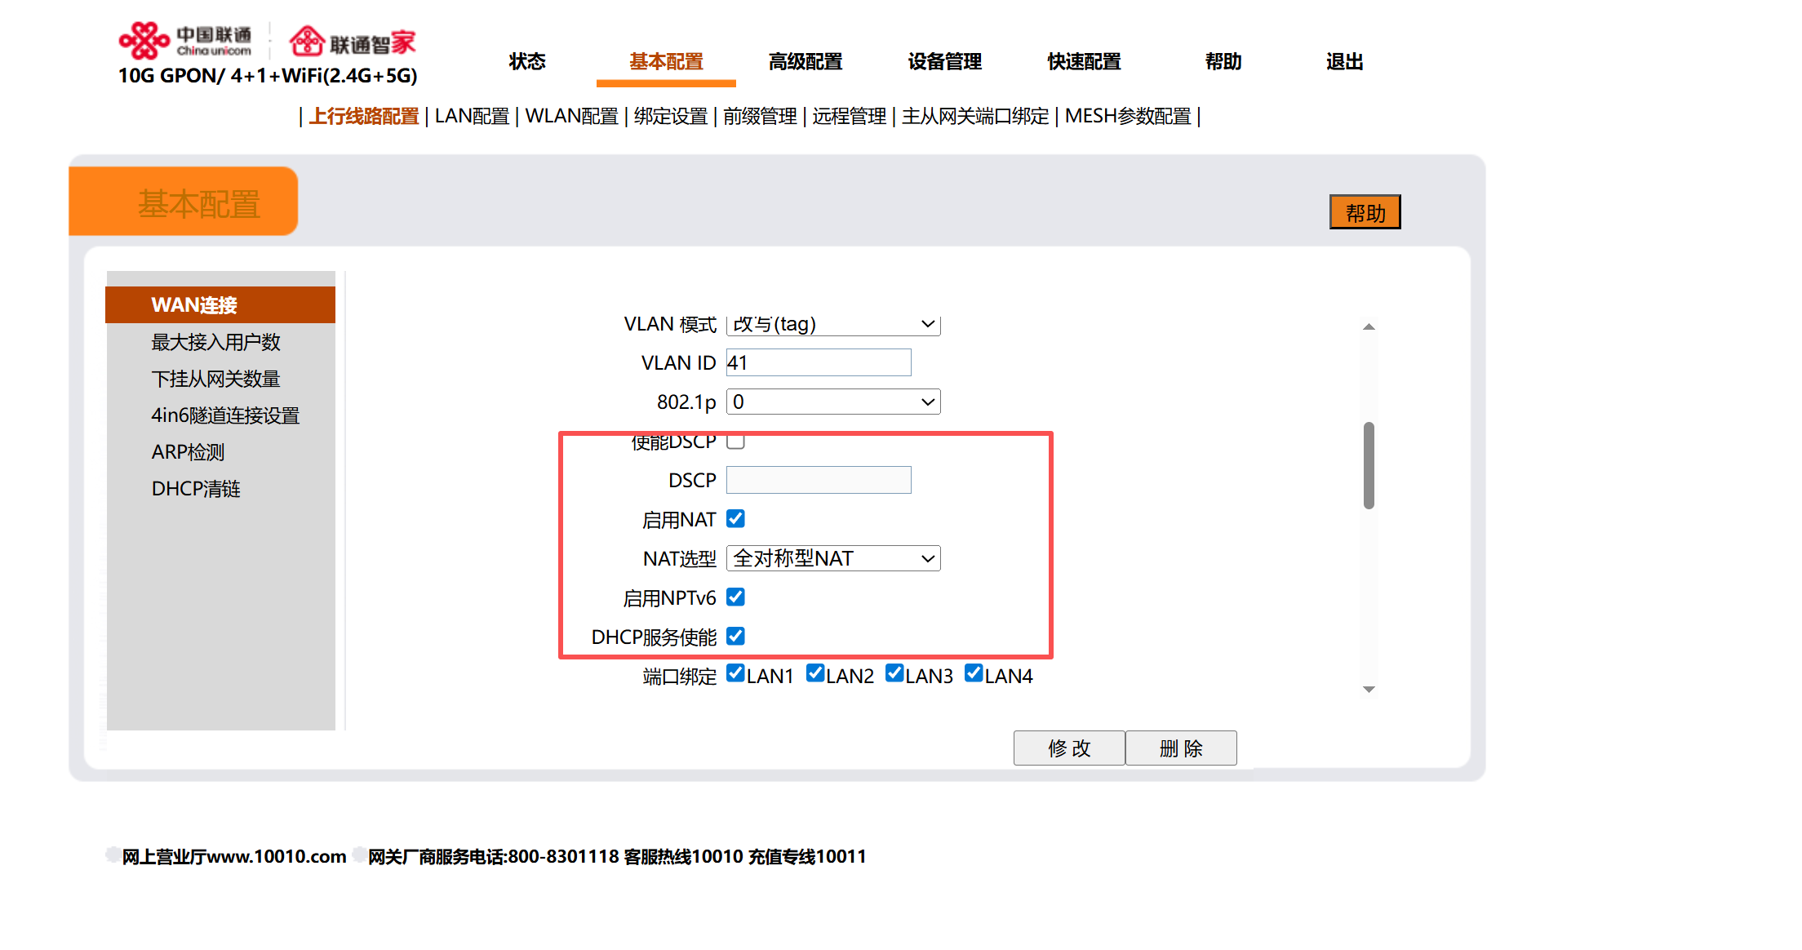Screen dimensions: 1802x950
Task: Click the China Unicom logo
Action: point(186,41)
